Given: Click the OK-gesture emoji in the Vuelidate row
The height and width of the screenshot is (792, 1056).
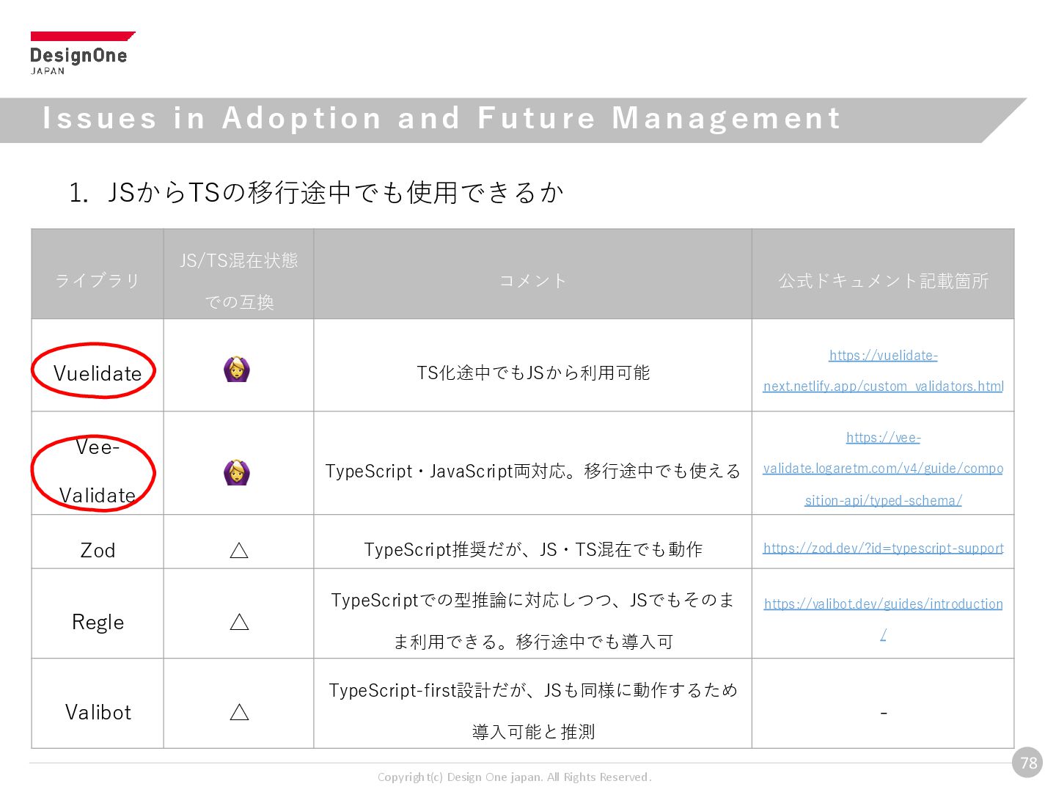Looking at the screenshot, I should point(237,370).
